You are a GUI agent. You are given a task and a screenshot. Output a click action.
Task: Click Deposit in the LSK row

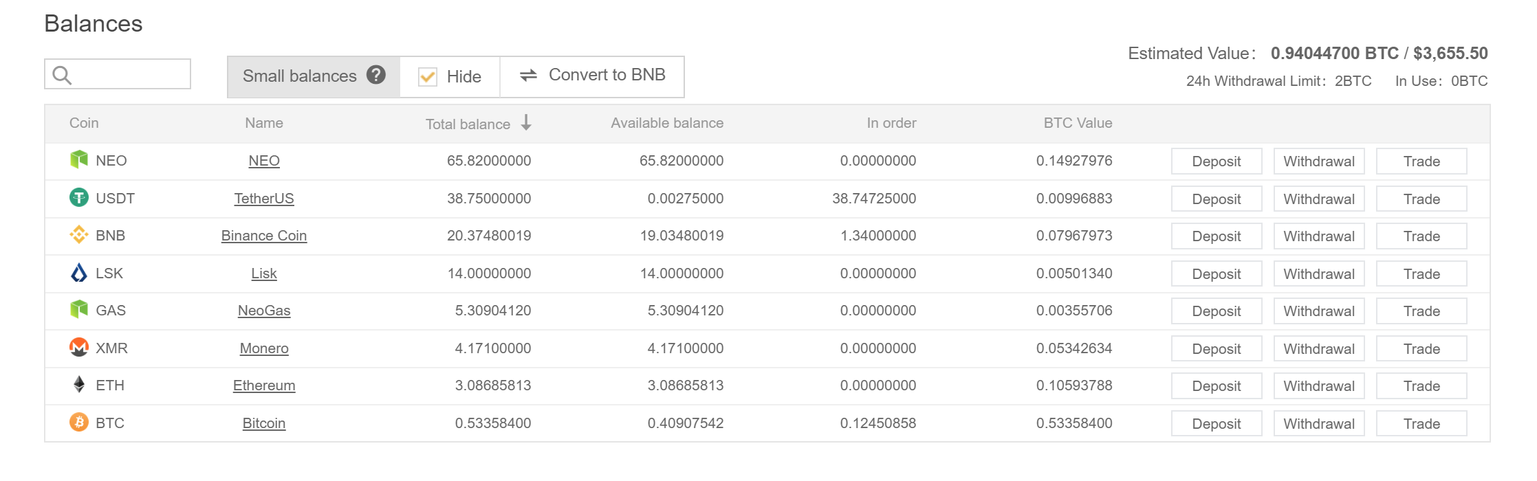click(1217, 274)
